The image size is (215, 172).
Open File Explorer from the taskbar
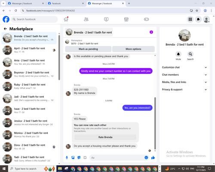[60, 169]
